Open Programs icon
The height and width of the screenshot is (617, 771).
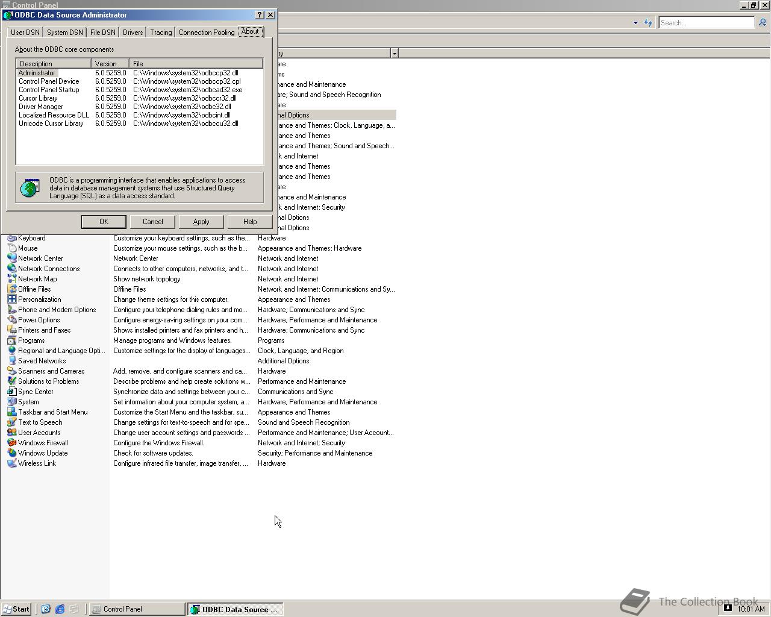(11, 340)
